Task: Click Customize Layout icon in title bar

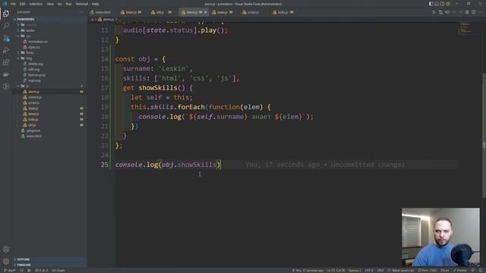Action: point(447,4)
